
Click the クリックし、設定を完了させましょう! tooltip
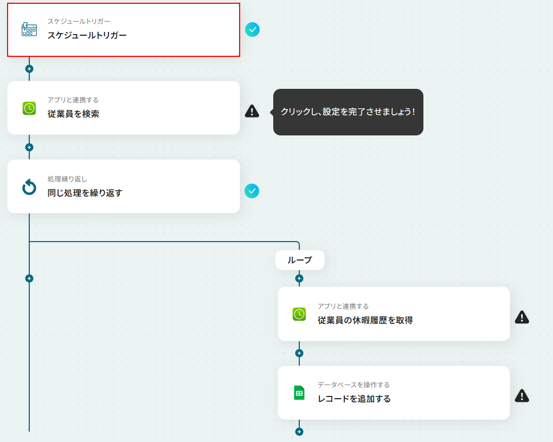pos(348,112)
